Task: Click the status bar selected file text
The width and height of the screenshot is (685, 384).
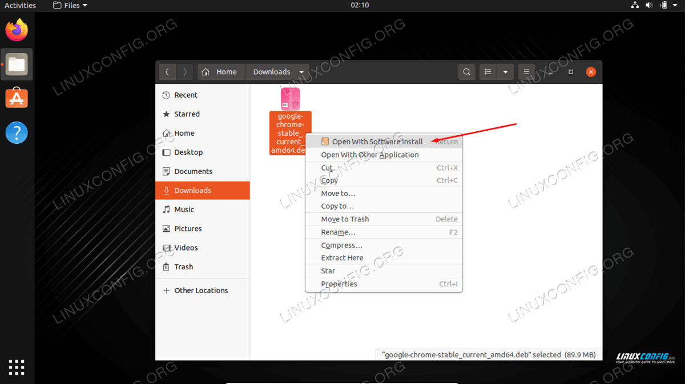Action: click(x=489, y=354)
